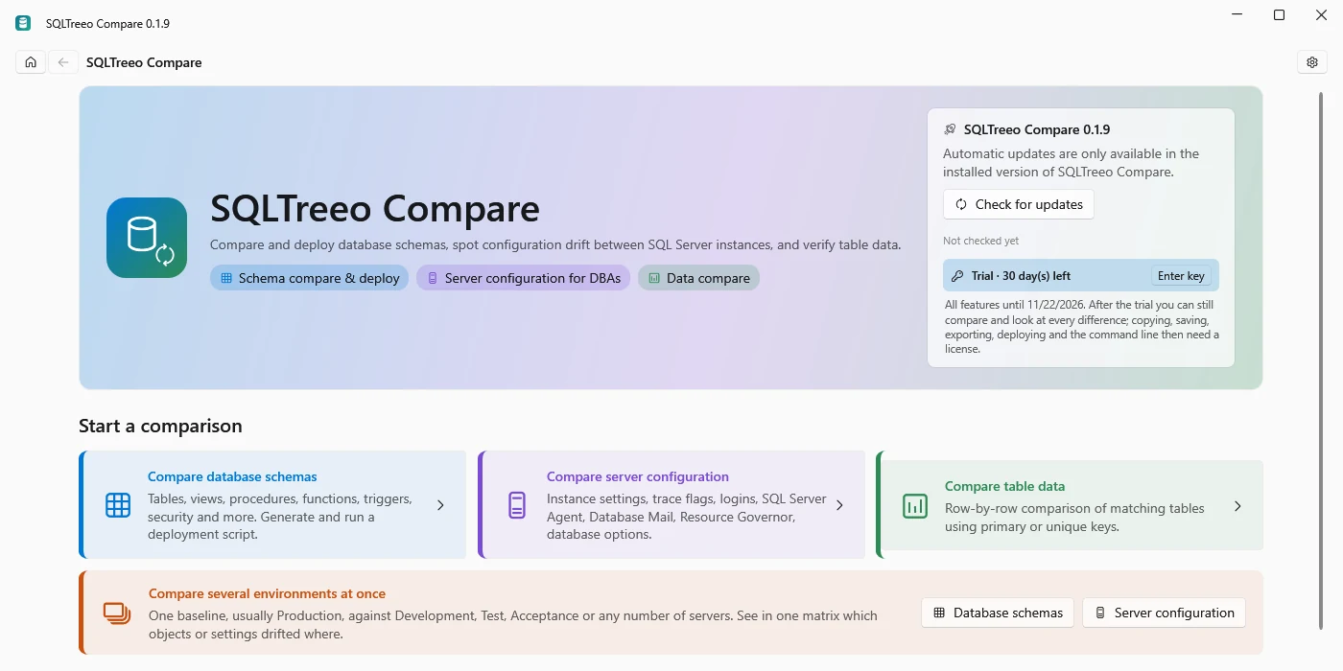The image size is (1343, 671).
Task: Click the 'Start a comparison' heading
Action: (160, 426)
